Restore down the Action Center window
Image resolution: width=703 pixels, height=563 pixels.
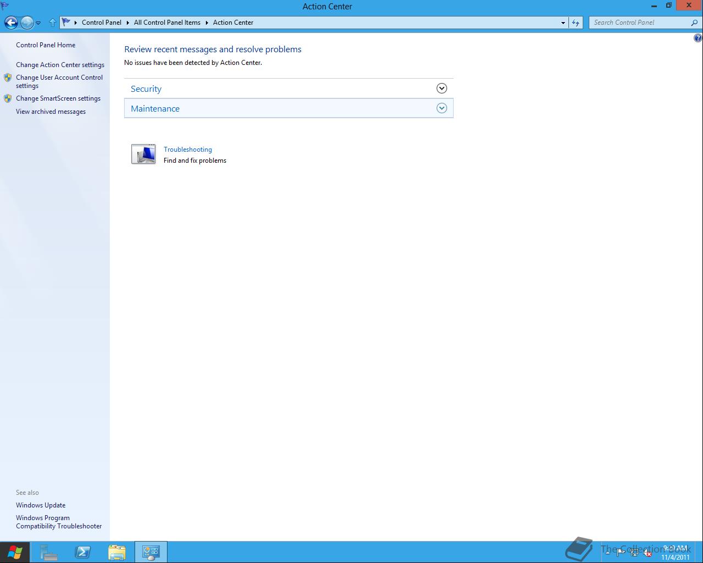(668, 6)
